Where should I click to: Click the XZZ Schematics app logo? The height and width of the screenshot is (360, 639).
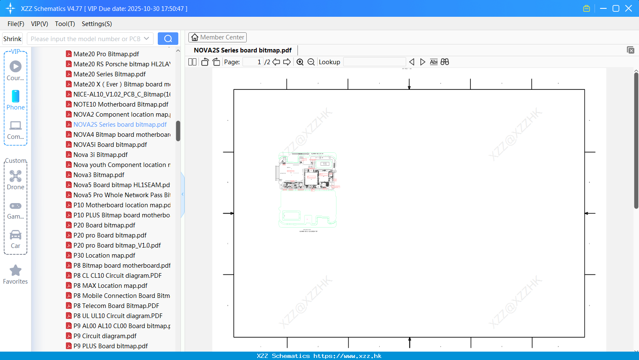[10, 8]
